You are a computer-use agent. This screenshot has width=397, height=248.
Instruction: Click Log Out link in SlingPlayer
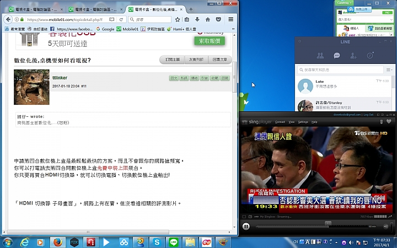click(368, 115)
